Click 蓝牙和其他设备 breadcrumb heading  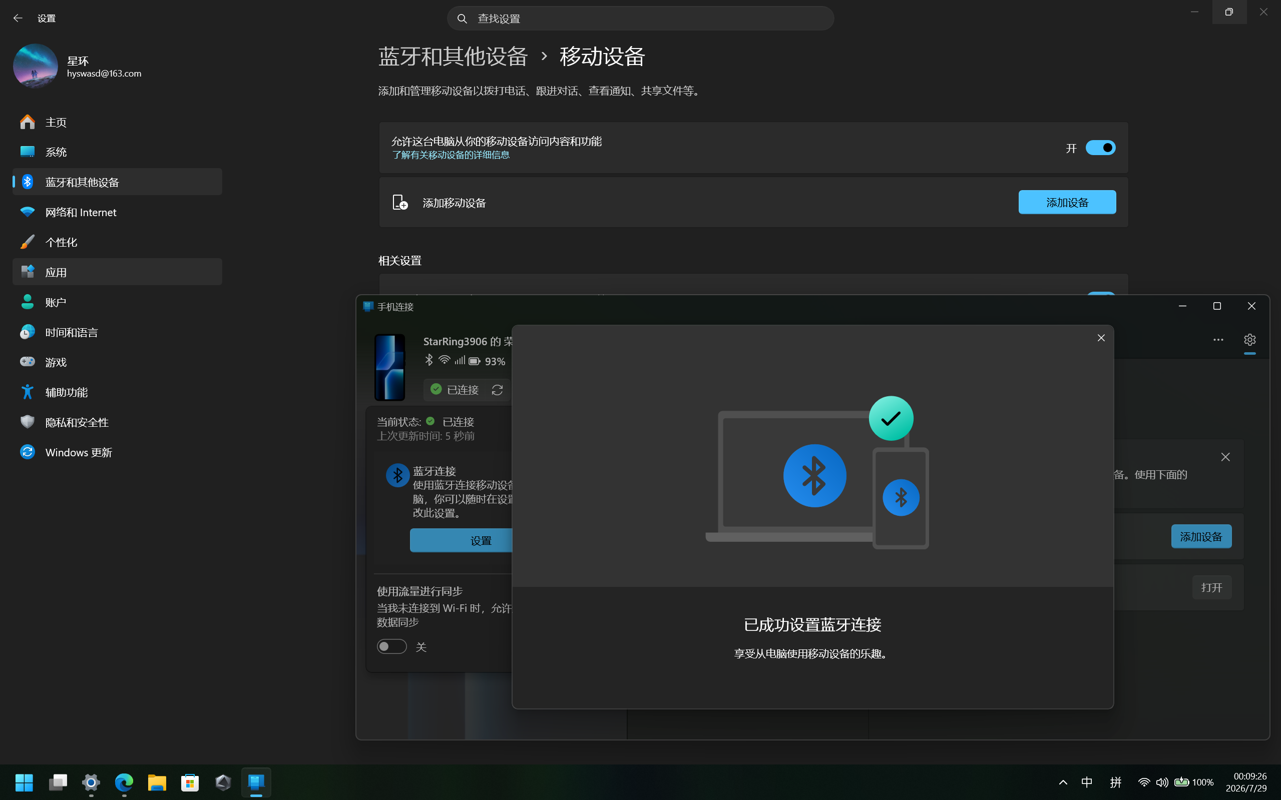point(453,57)
